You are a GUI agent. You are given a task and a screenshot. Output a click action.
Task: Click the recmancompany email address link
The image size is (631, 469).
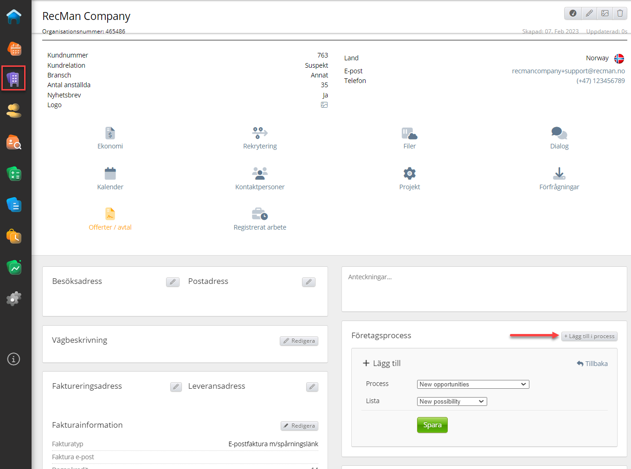568,71
